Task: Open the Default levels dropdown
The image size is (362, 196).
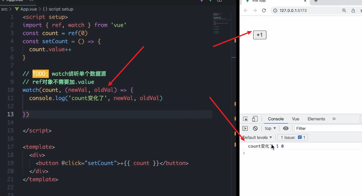Action: tap(257, 137)
